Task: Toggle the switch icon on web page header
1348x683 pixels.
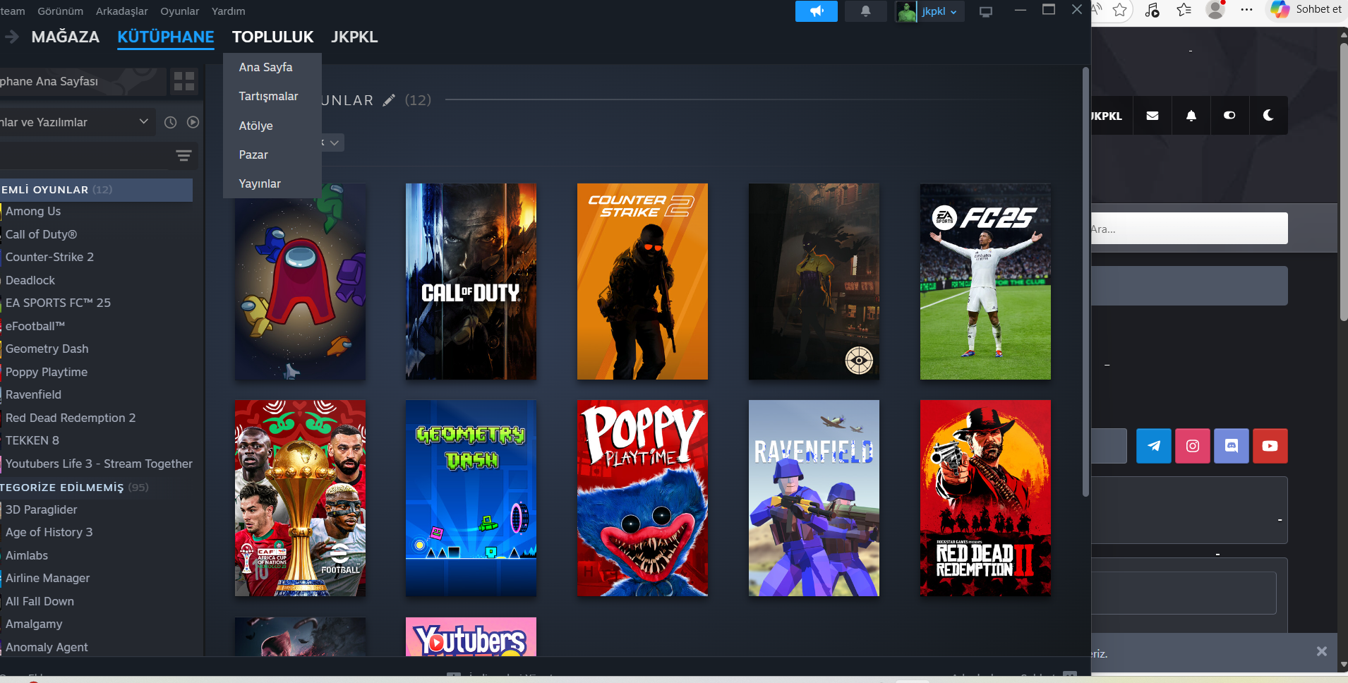Action: (1229, 116)
